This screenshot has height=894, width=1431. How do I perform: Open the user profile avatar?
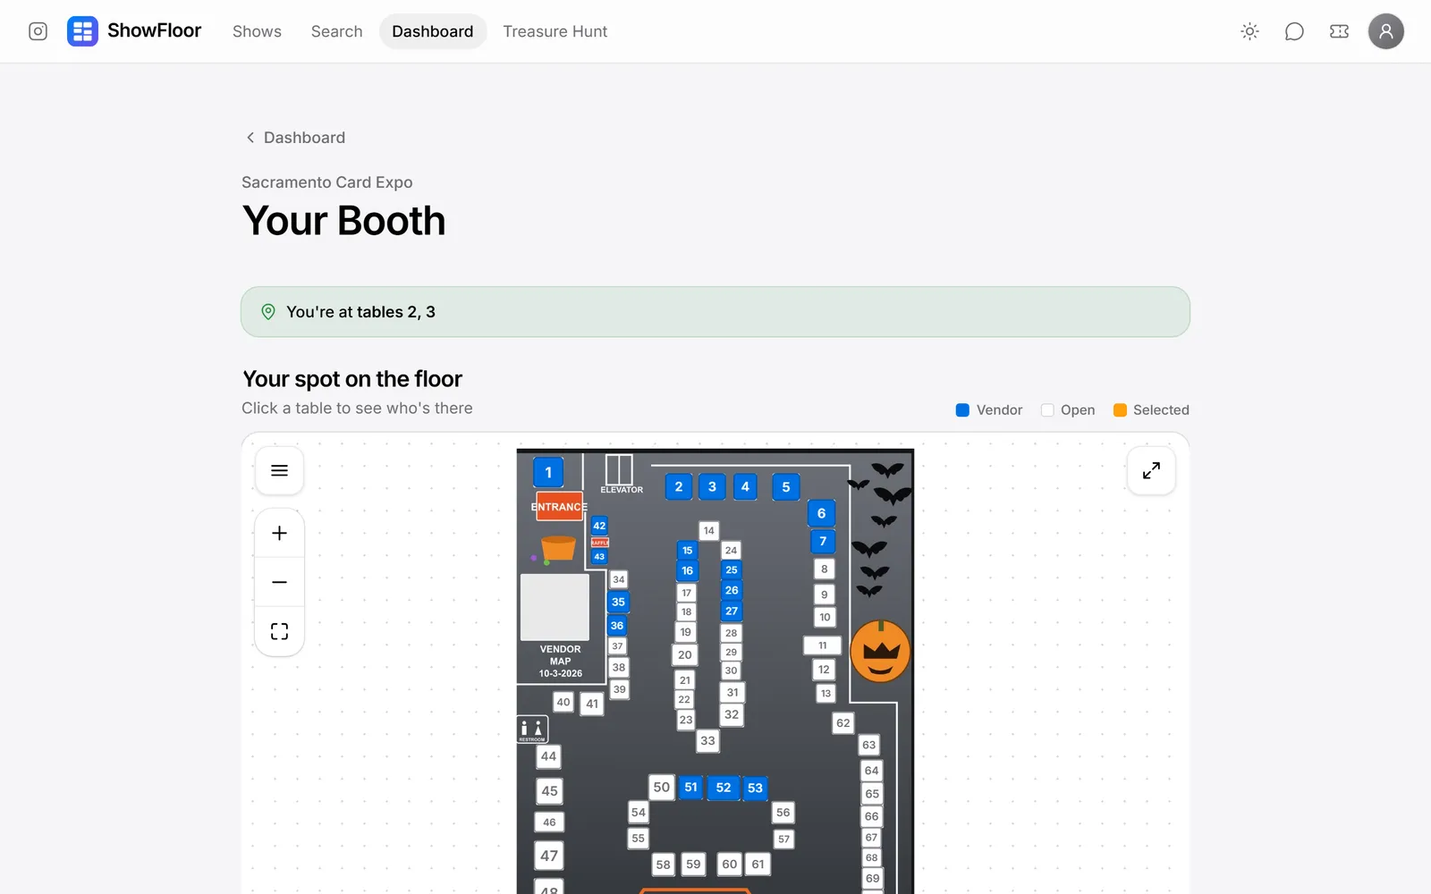pyautogui.click(x=1385, y=31)
